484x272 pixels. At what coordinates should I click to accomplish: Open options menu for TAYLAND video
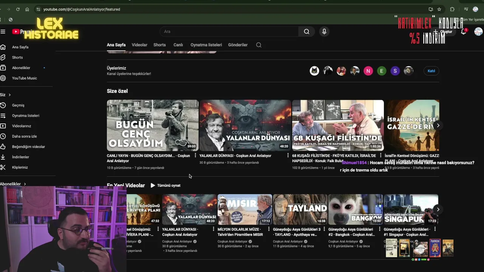point(324,229)
